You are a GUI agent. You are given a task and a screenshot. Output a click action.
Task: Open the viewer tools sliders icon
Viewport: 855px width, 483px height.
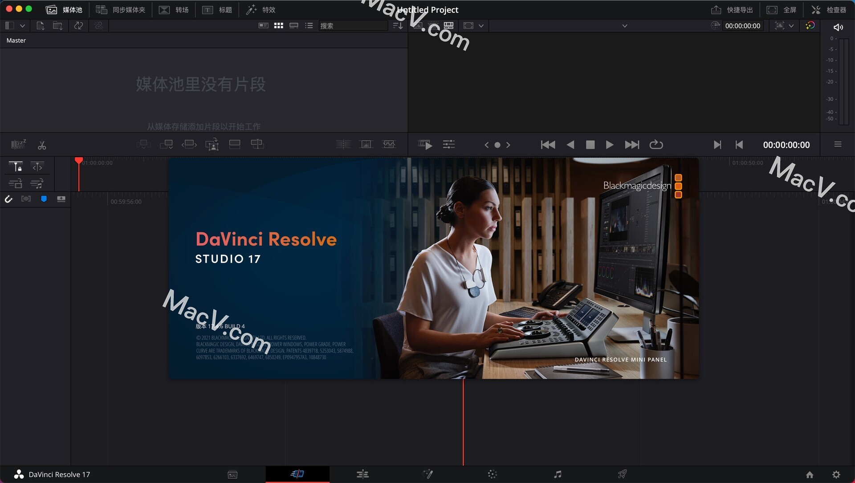pos(449,144)
